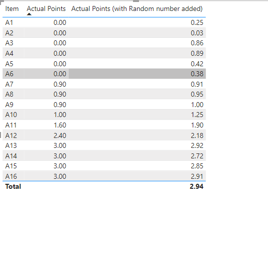Click the random number added column header
Image resolution: width=268 pixels, height=262 pixels.
click(x=137, y=8)
